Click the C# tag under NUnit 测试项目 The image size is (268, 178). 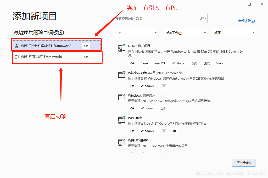pyautogui.click(x=132, y=63)
